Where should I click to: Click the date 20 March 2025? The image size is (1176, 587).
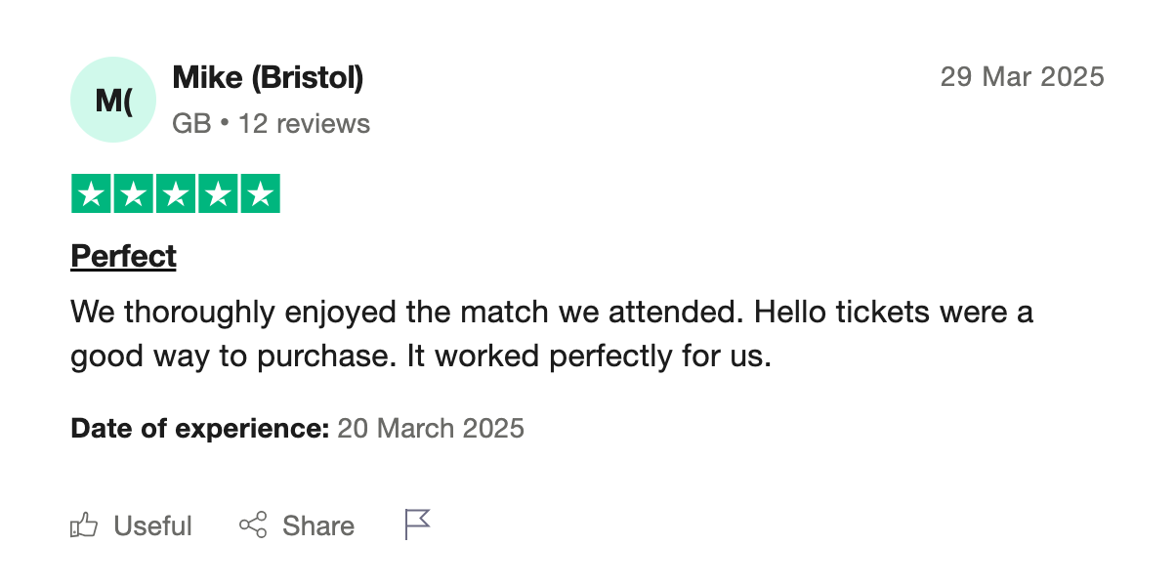(431, 428)
